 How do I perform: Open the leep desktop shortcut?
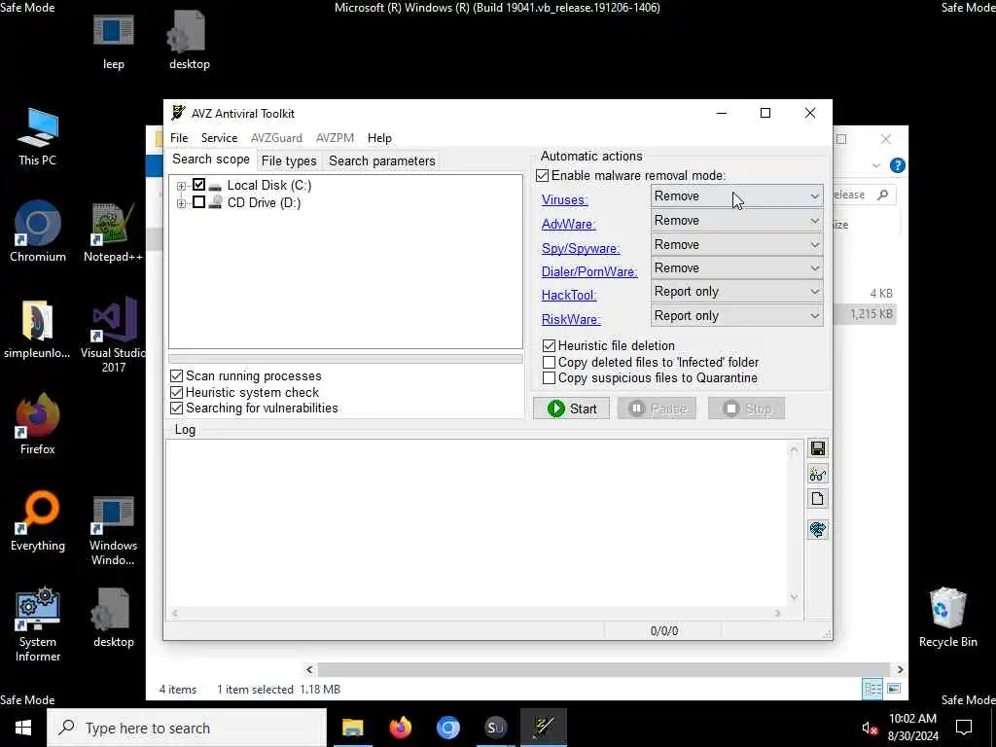click(x=114, y=41)
